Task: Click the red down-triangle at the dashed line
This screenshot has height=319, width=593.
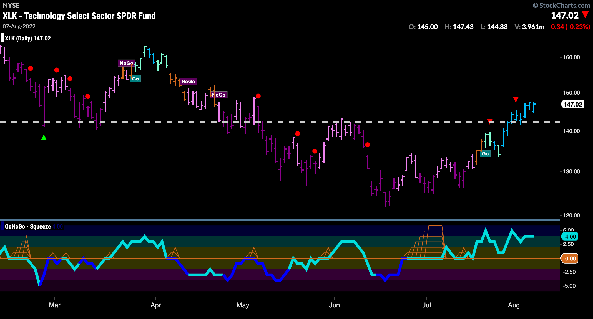Action: (x=490, y=121)
